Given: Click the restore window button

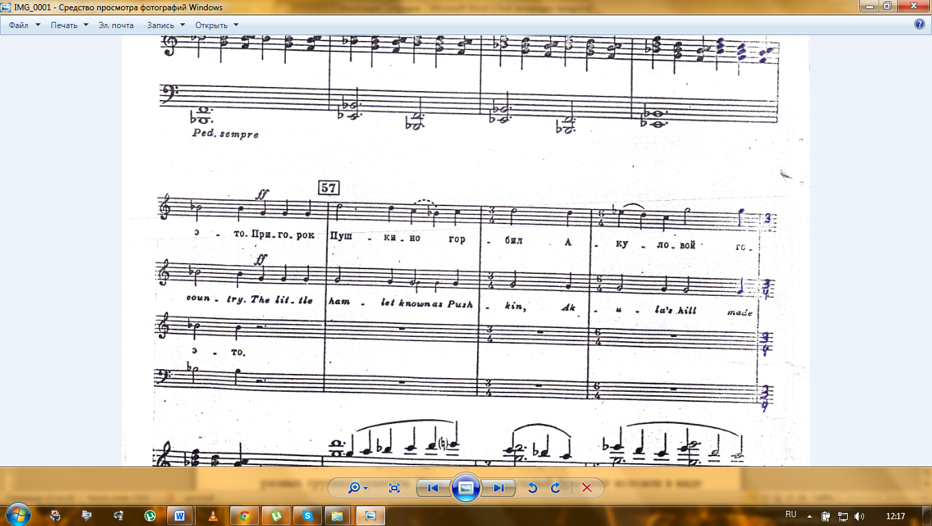Looking at the screenshot, I should (x=887, y=5).
